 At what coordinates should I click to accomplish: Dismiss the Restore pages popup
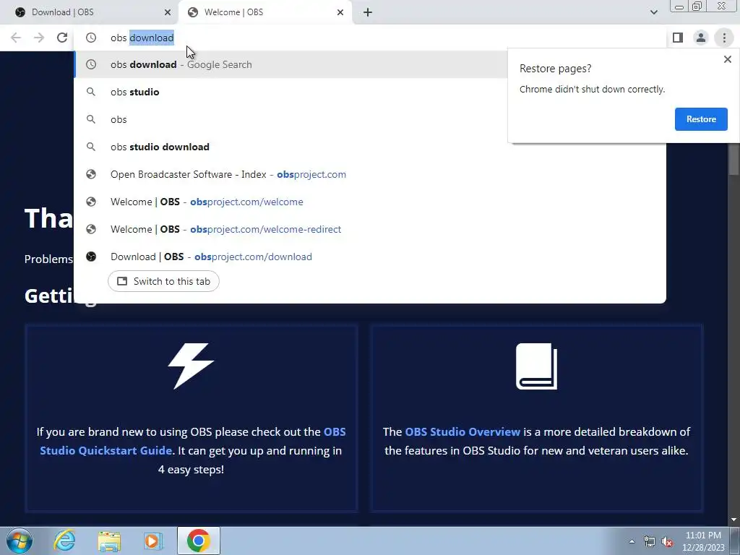coord(727,59)
